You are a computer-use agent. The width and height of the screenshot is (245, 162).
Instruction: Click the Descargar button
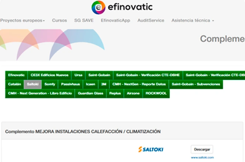pyautogui.click(x=202, y=149)
